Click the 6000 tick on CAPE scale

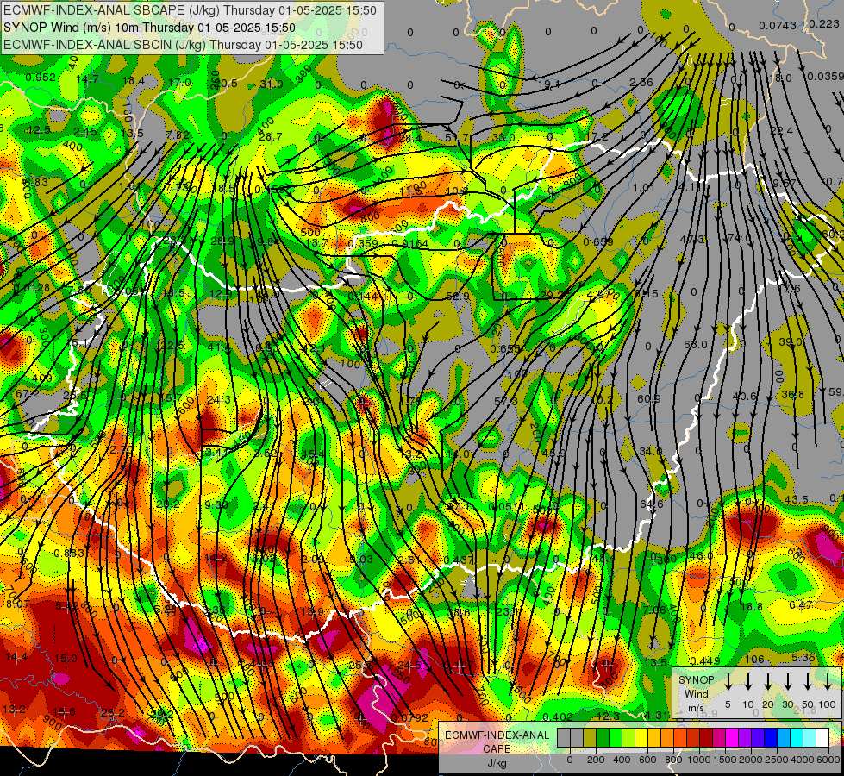[x=828, y=760]
